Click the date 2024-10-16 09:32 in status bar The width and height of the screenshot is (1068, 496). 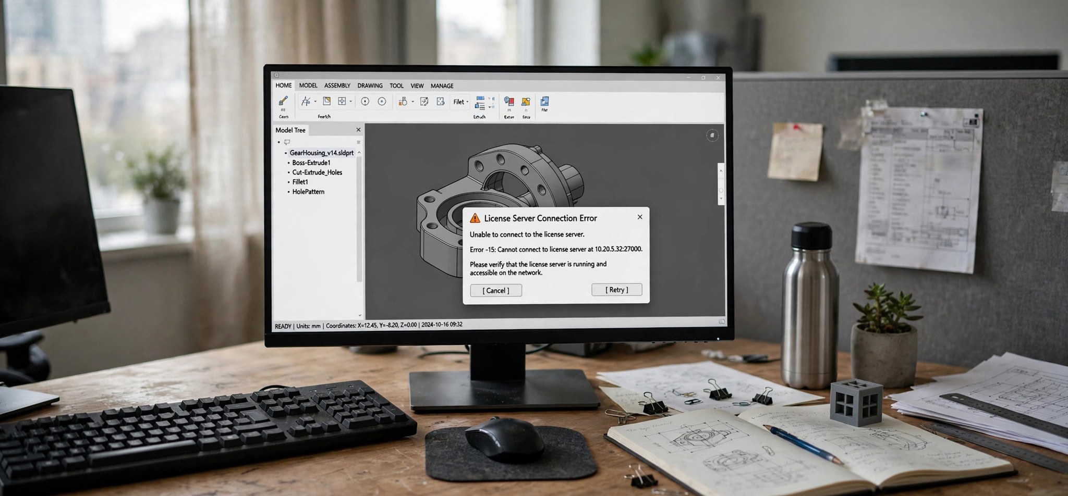pos(442,324)
